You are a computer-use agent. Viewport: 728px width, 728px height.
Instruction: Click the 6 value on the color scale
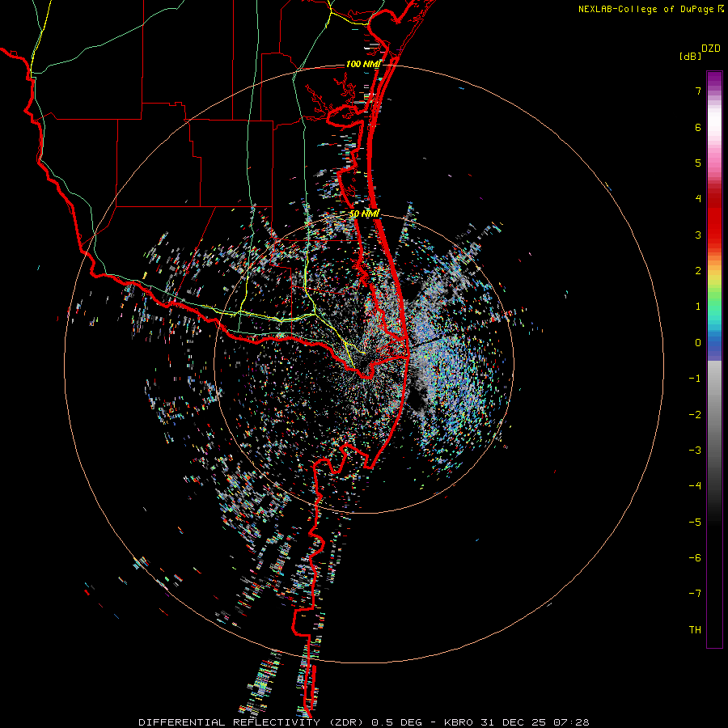[698, 127]
